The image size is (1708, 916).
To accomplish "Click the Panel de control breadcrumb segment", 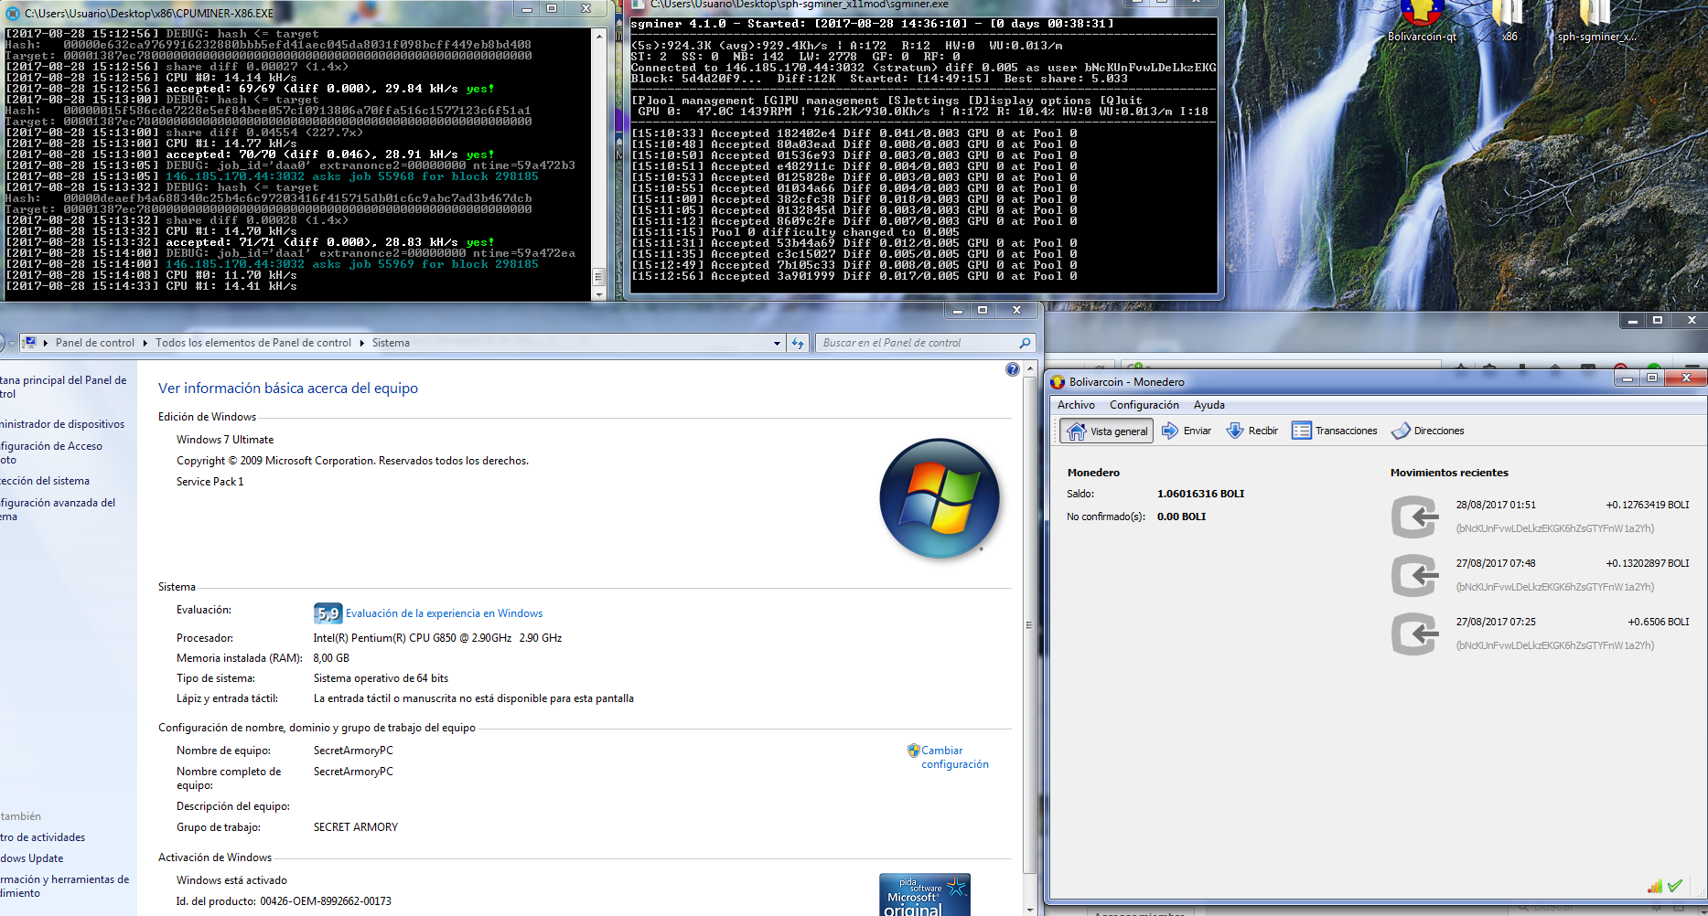I will pos(95,343).
